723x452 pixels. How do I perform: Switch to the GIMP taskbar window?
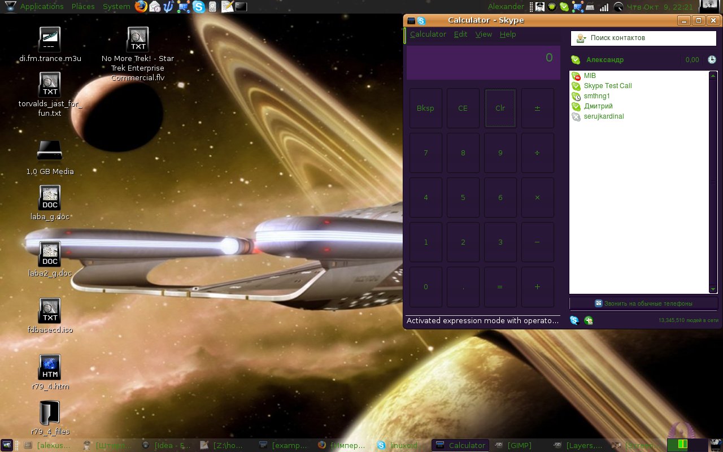pyautogui.click(x=519, y=445)
